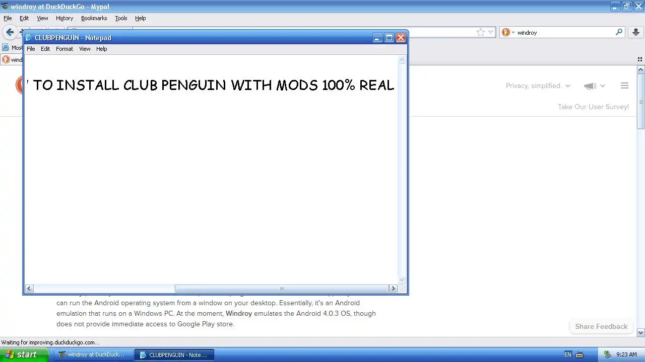Click Notepad horizontal scrollbar thumb
Viewport: 645px width, 362px height.
pyautogui.click(x=282, y=289)
